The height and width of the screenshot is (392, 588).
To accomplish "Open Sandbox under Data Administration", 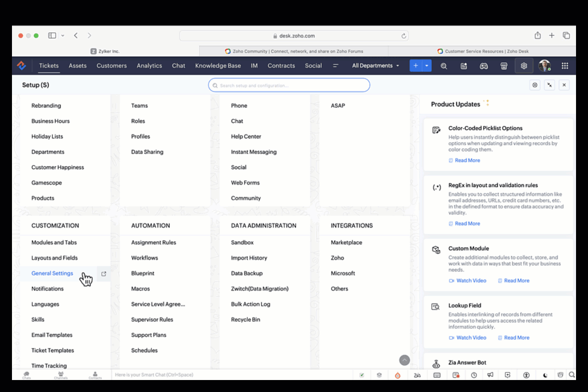I will (242, 243).
